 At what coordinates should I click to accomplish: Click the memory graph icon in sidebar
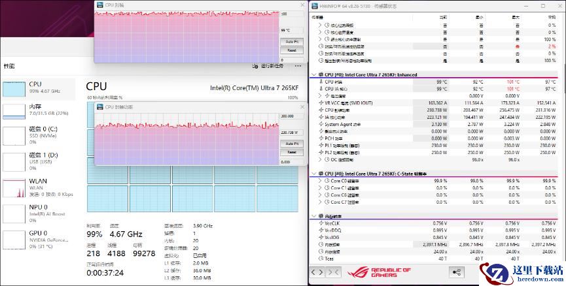coord(14,112)
